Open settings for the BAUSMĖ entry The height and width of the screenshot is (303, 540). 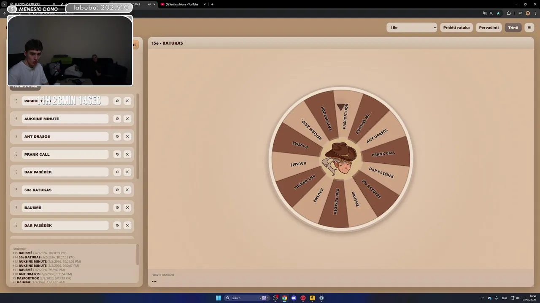[x=117, y=207]
